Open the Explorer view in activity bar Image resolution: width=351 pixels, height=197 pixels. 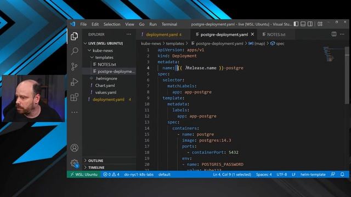tap(75, 36)
